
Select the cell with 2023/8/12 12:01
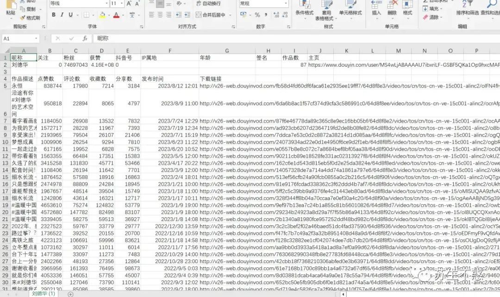169,86
